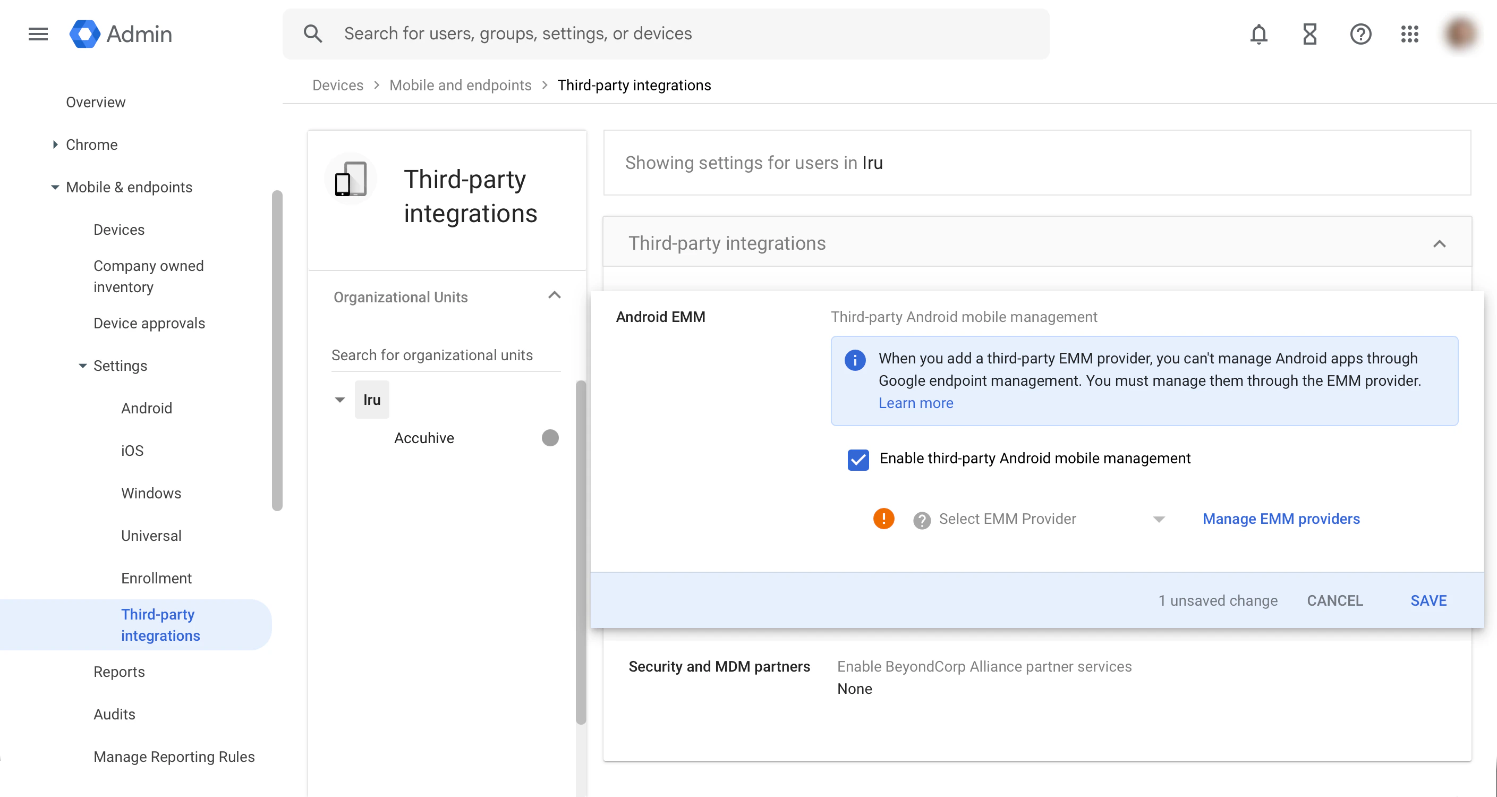Open the main navigation hamburger menu
This screenshot has width=1497, height=797.
pos(37,33)
